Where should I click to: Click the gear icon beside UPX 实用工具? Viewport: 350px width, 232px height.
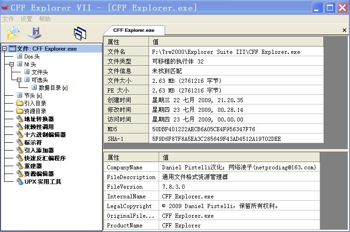point(20,181)
